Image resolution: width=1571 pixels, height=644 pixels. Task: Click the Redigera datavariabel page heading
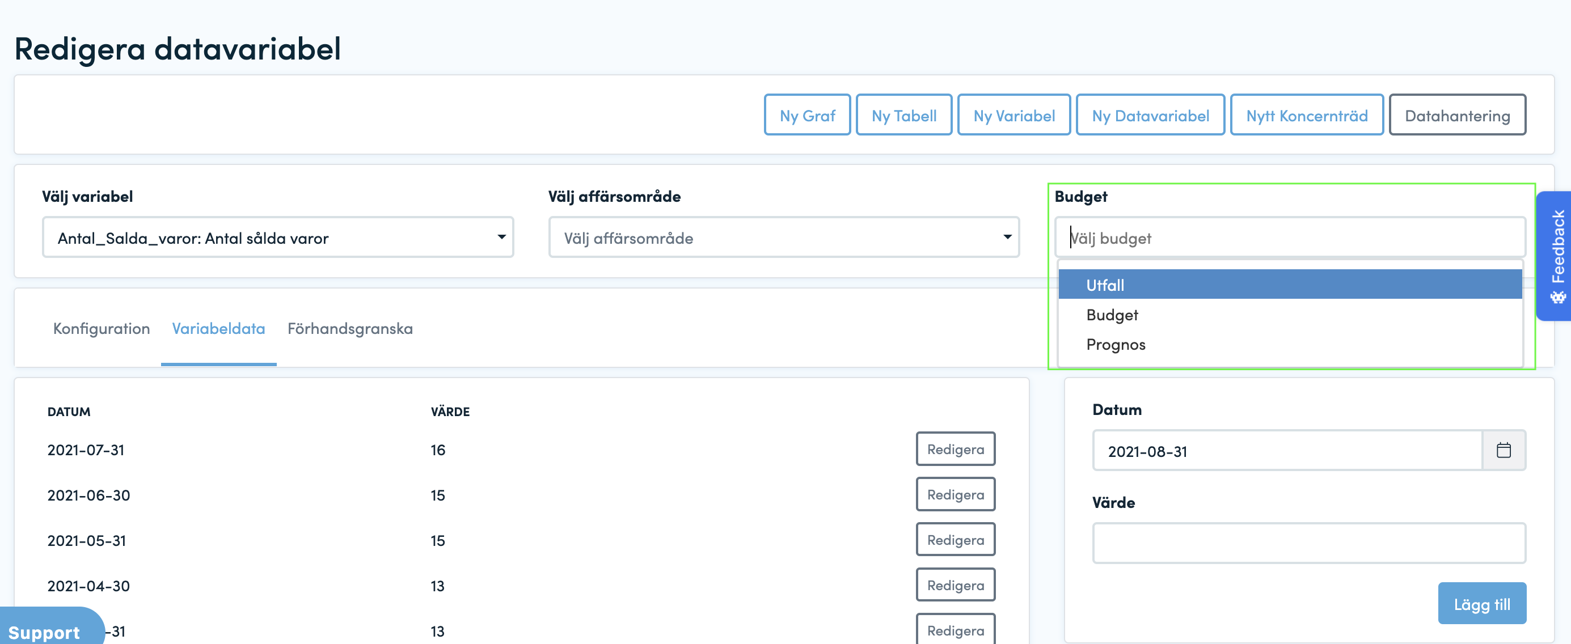pos(178,49)
